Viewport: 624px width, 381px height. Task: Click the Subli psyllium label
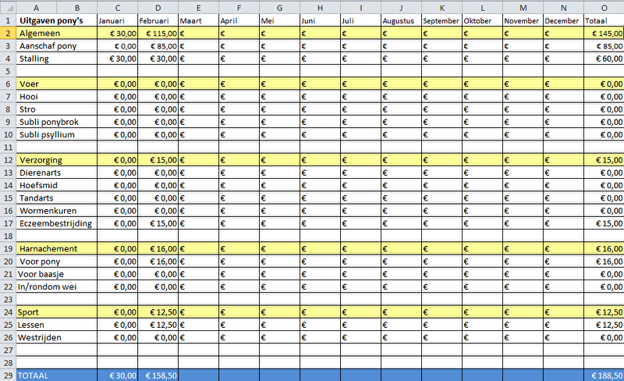(x=47, y=135)
